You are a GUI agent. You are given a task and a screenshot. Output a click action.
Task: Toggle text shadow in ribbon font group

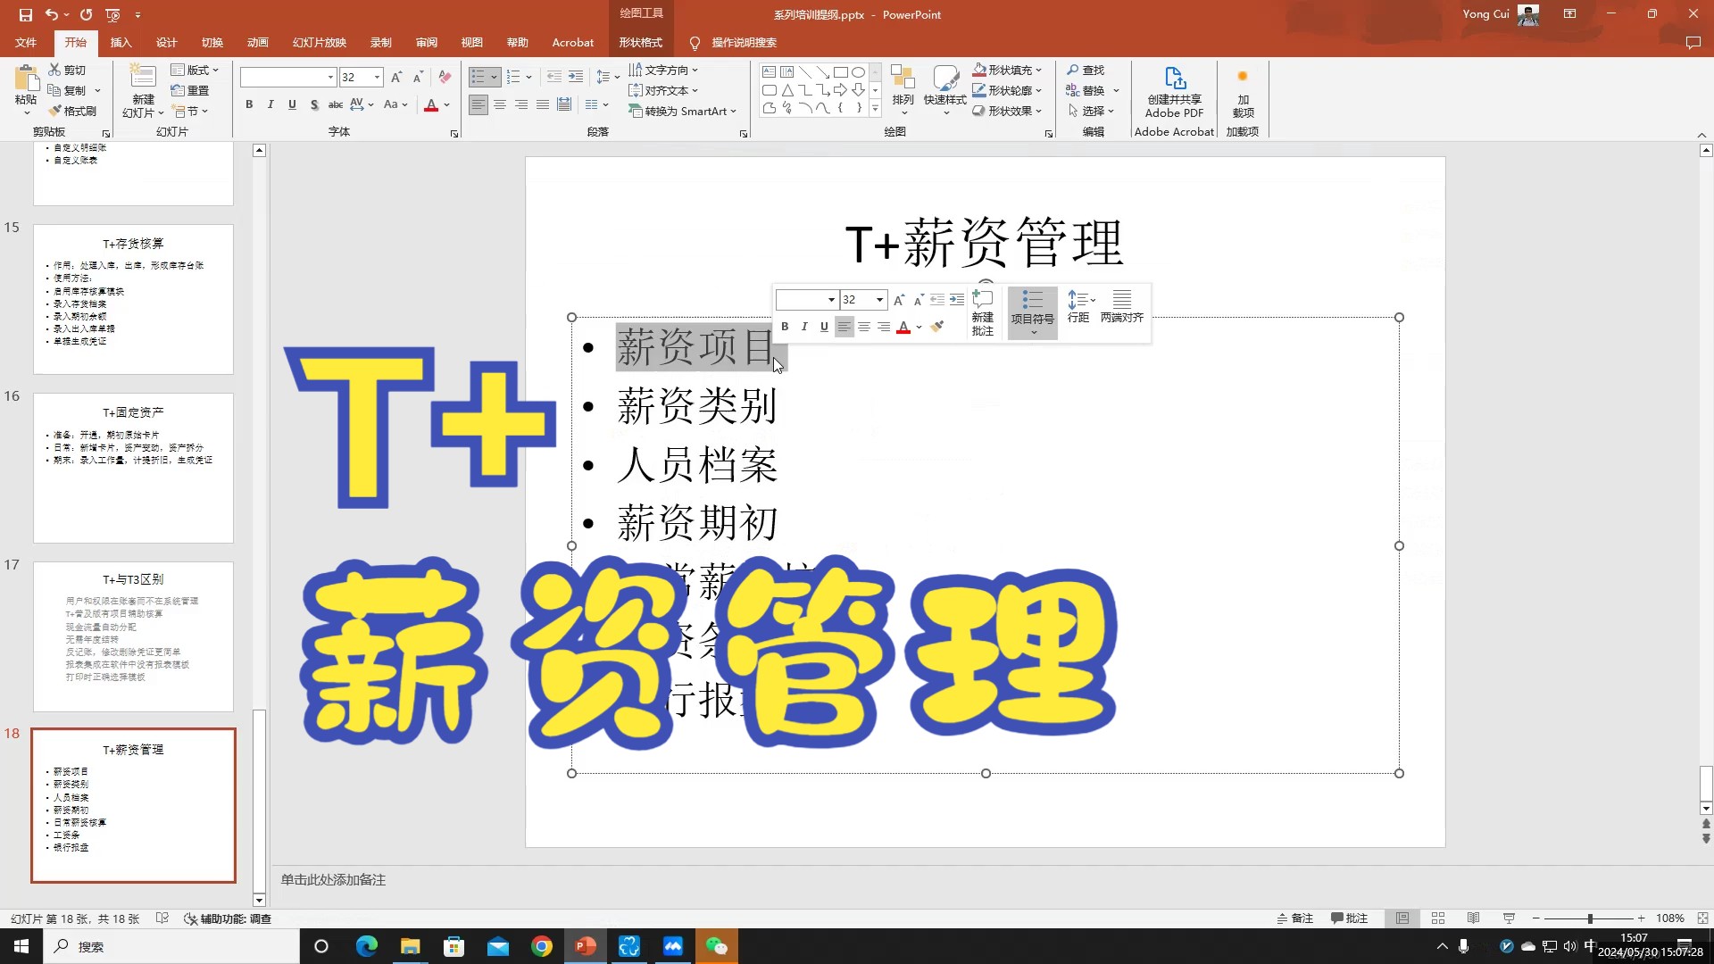pyautogui.click(x=314, y=104)
